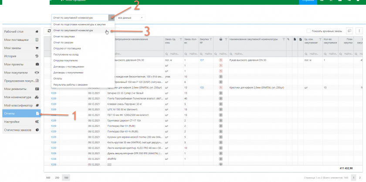
Task: Click the briefcase icon beside Мои проекты
Action: point(37,64)
